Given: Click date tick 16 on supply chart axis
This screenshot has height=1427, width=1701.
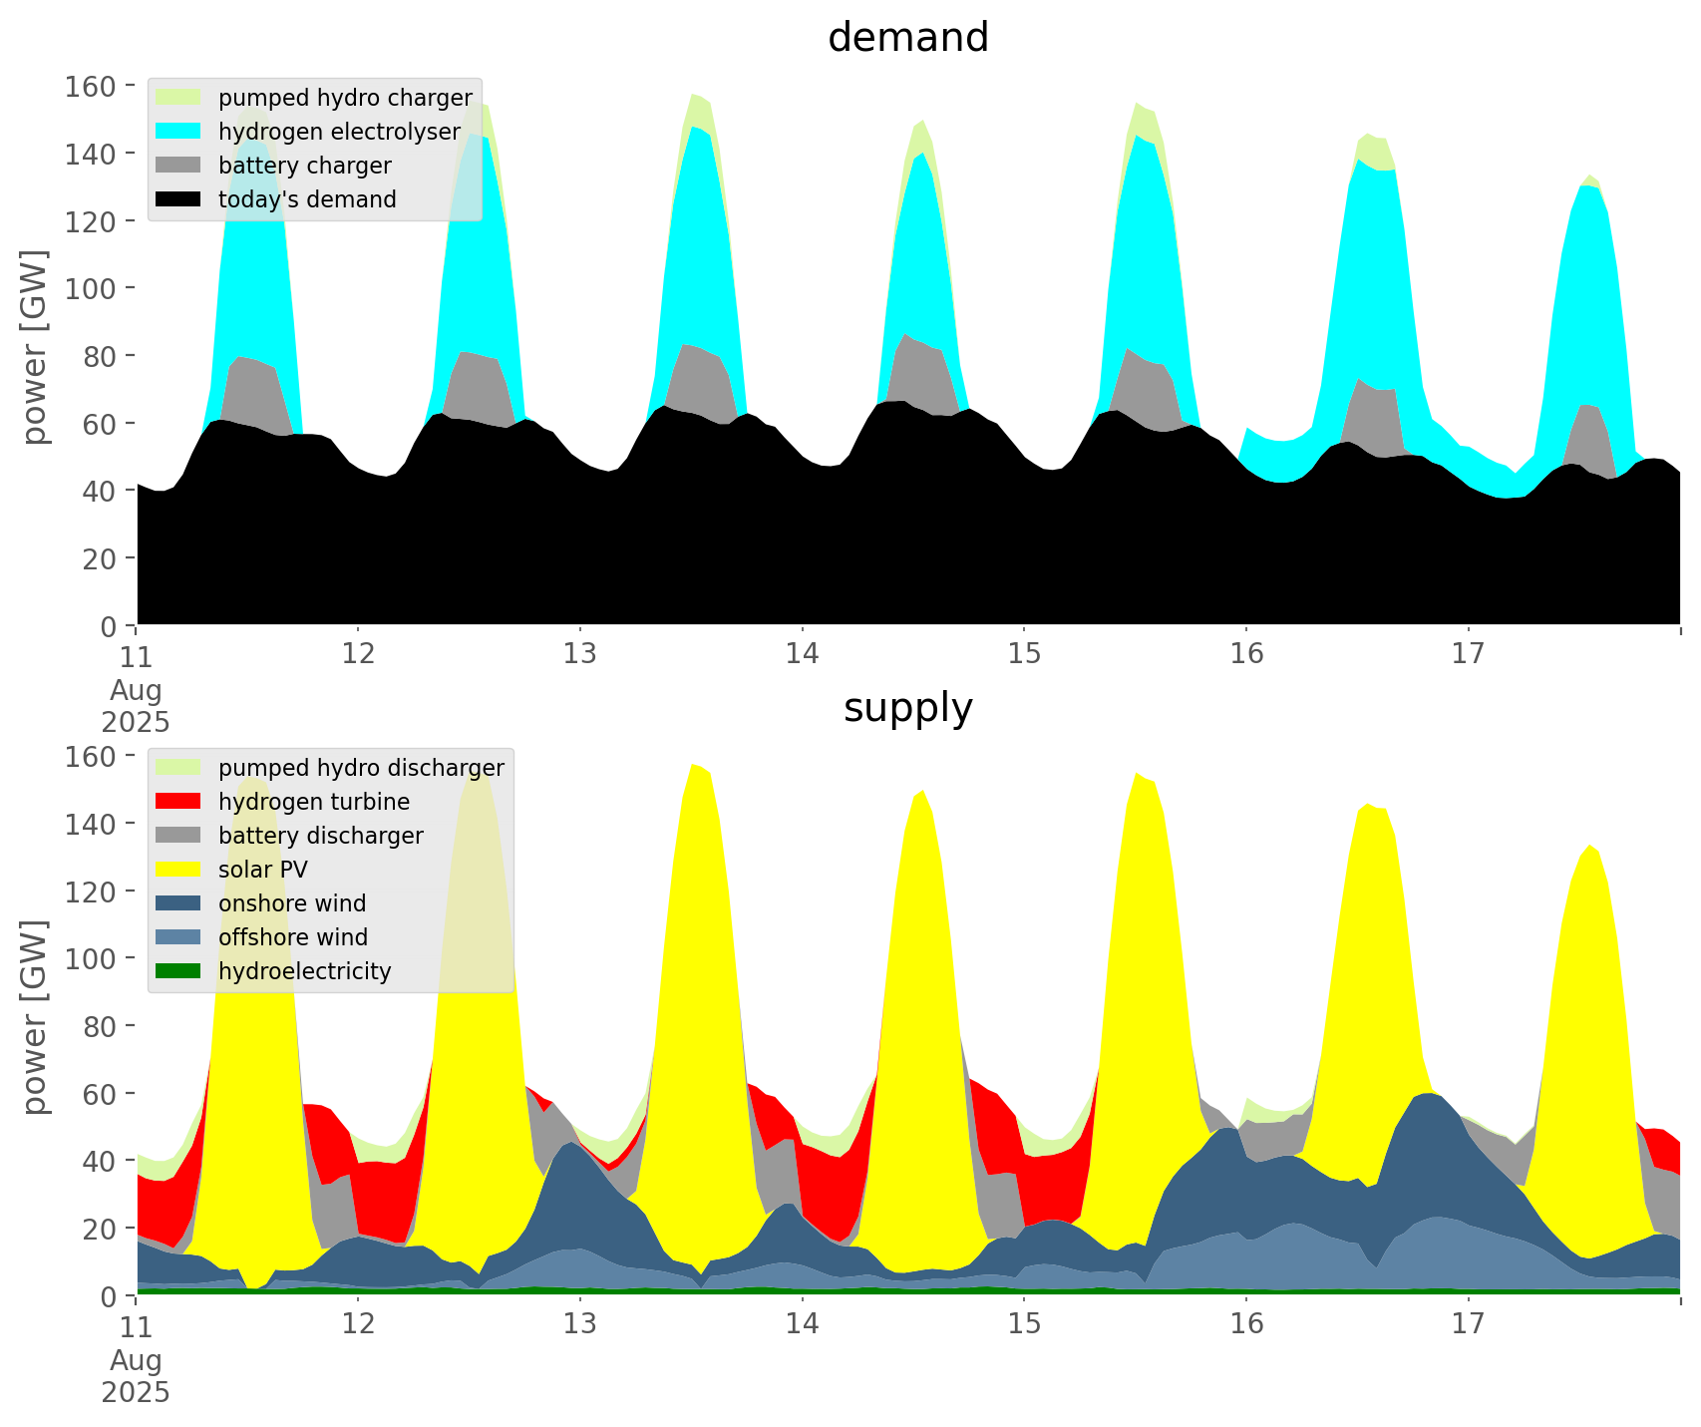Looking at the screenshot, I should click(1245, 1324).
